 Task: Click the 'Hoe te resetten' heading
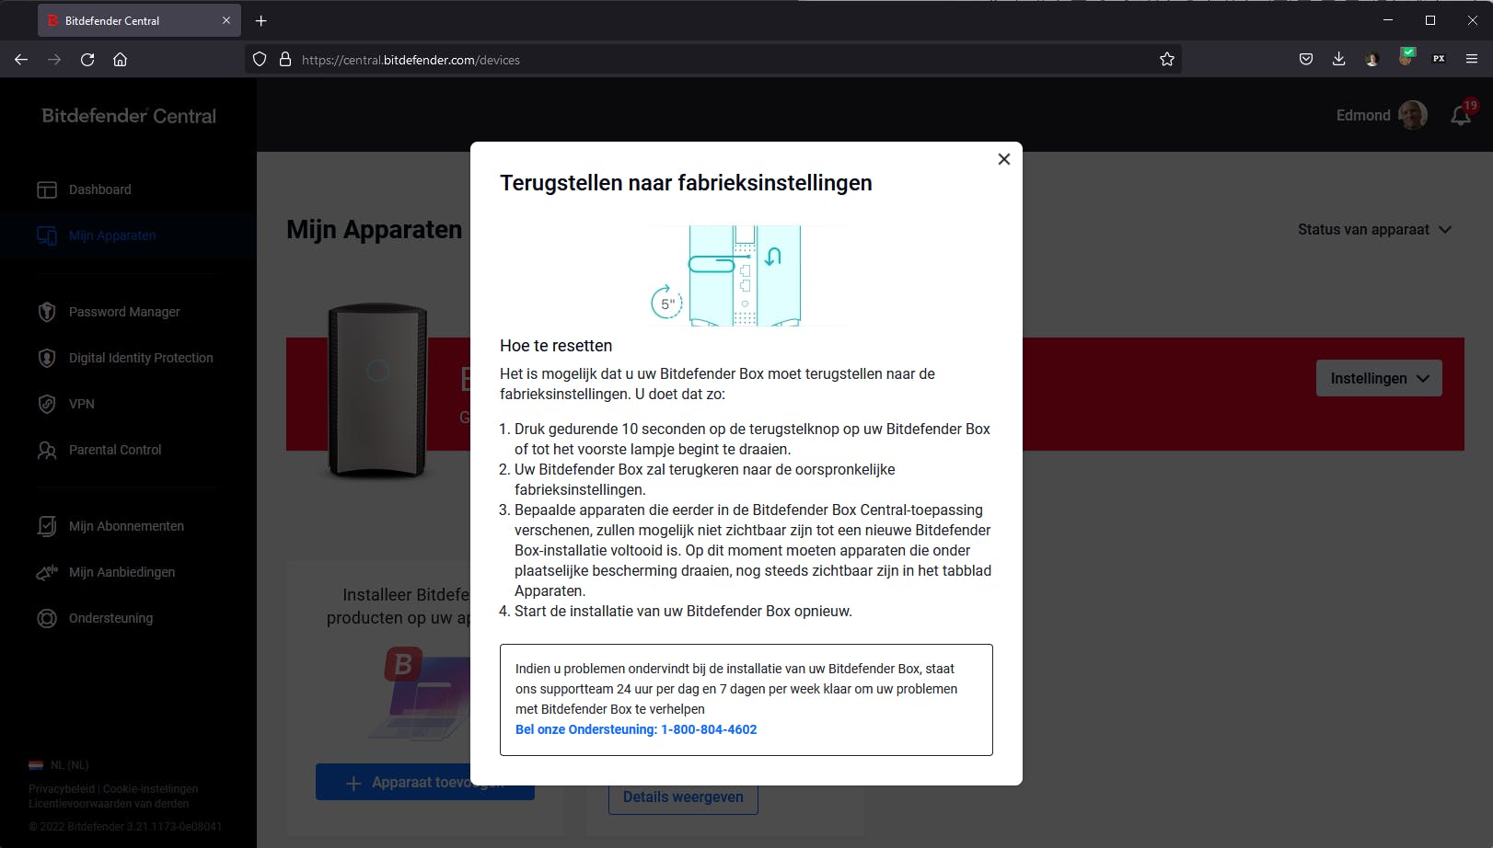(x=556, y=346)
